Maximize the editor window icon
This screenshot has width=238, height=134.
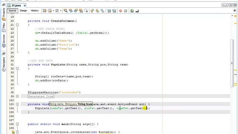coord(235,5)
